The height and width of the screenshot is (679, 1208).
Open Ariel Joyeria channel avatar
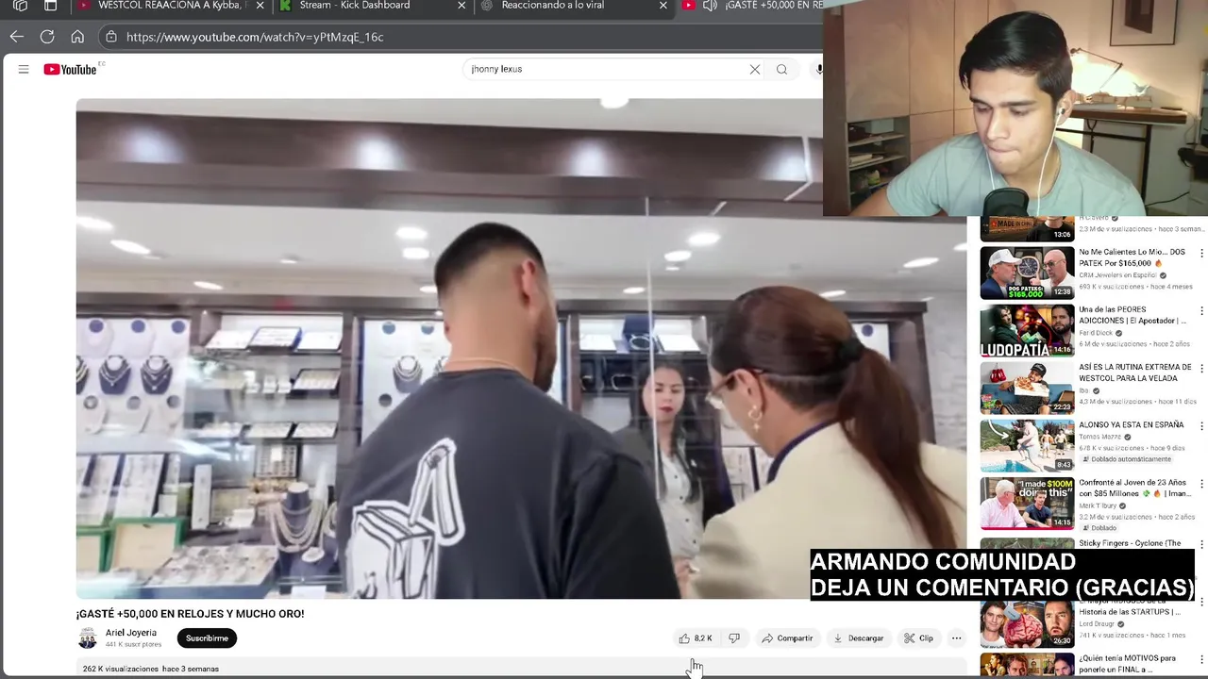[x=87, y=638]
